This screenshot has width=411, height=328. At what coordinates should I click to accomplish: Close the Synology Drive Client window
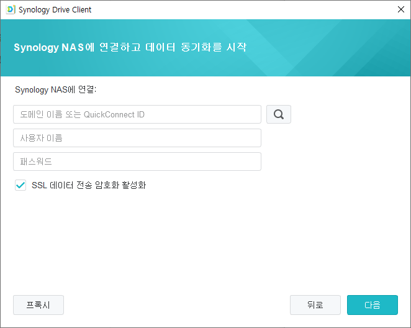pyautogui.click(x=401, y=9)
